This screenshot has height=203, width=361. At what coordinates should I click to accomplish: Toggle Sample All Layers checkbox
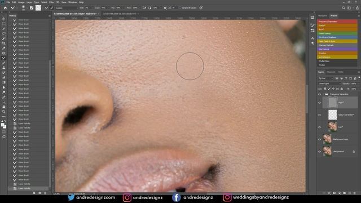(x=180, y=8)
